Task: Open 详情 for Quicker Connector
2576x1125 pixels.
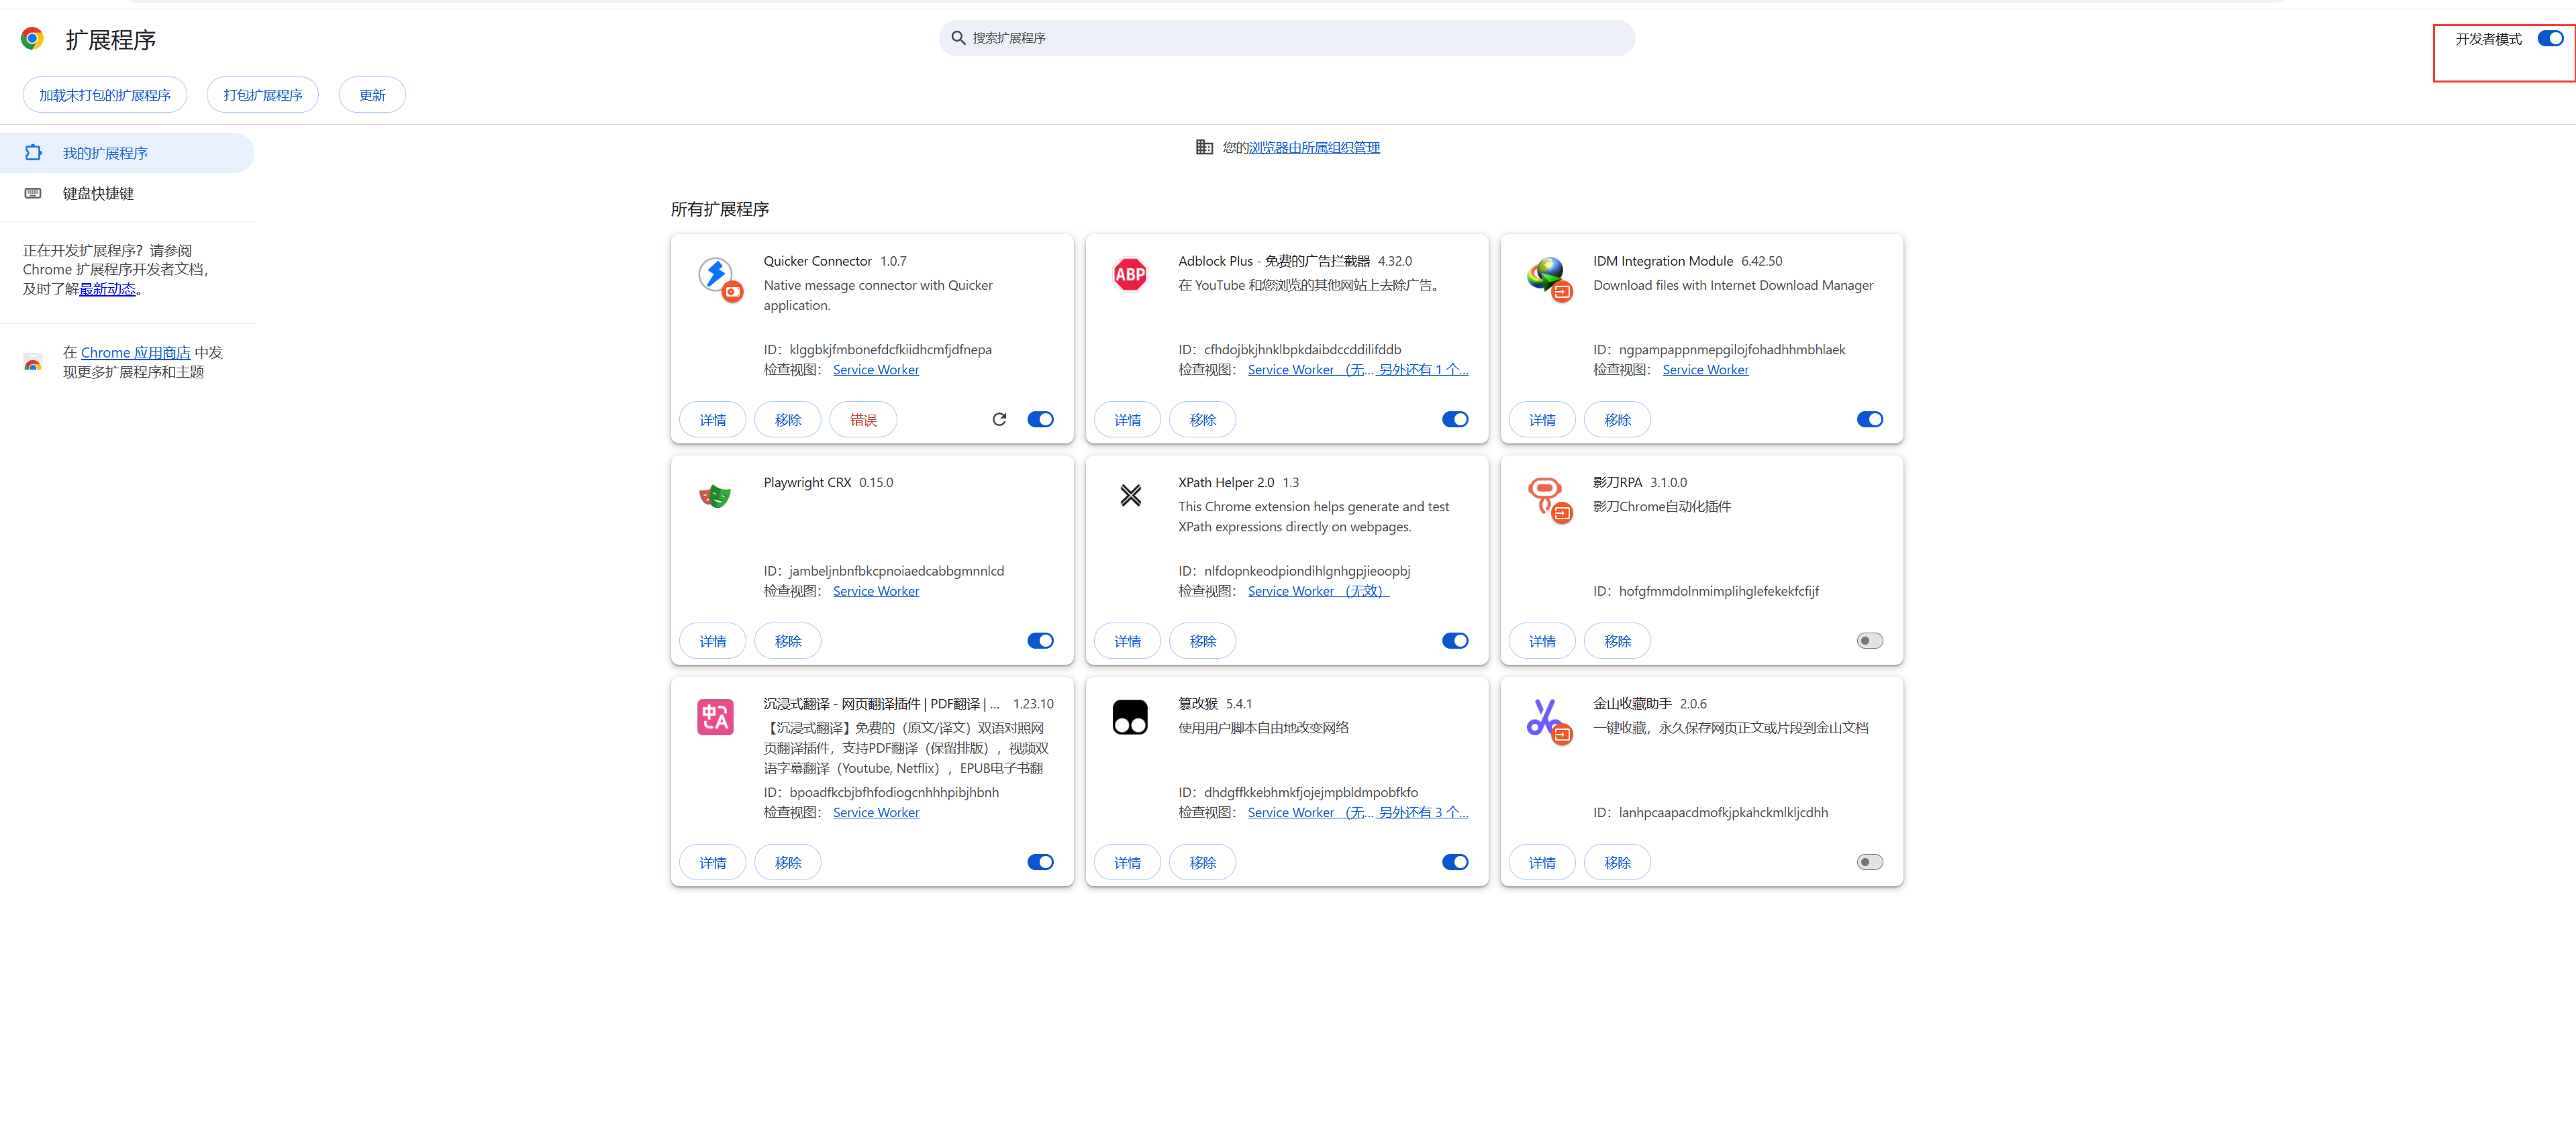Action: pos(713,420)
